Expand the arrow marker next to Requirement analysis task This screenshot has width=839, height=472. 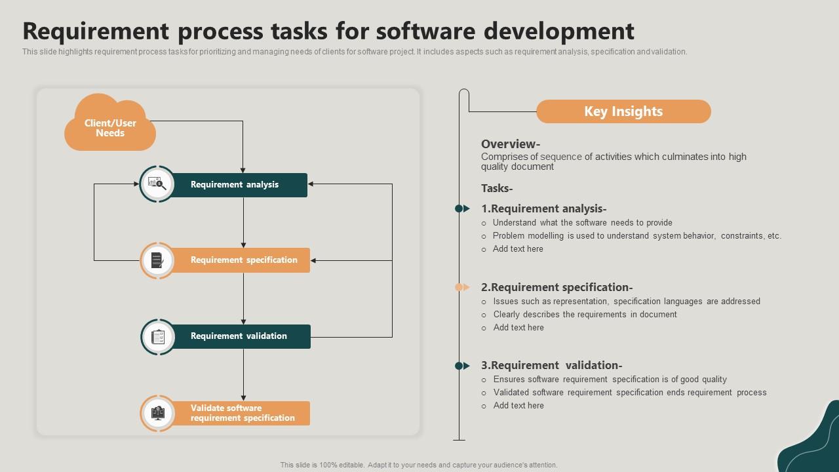[467, 208]
